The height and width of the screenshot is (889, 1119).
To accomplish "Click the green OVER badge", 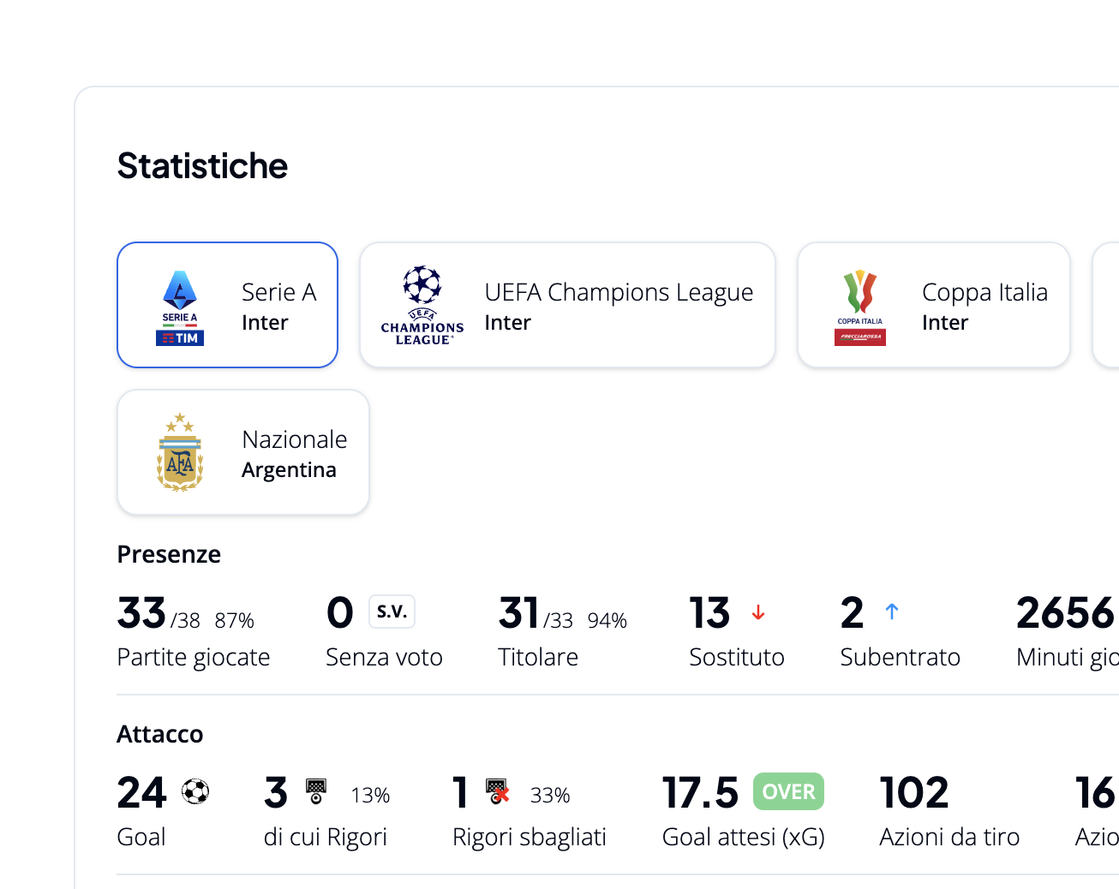I will [x=789, y=791].
